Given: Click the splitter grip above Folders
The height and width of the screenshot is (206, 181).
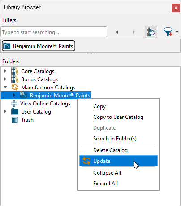Looking at the screenshot, I should point(91,53).
